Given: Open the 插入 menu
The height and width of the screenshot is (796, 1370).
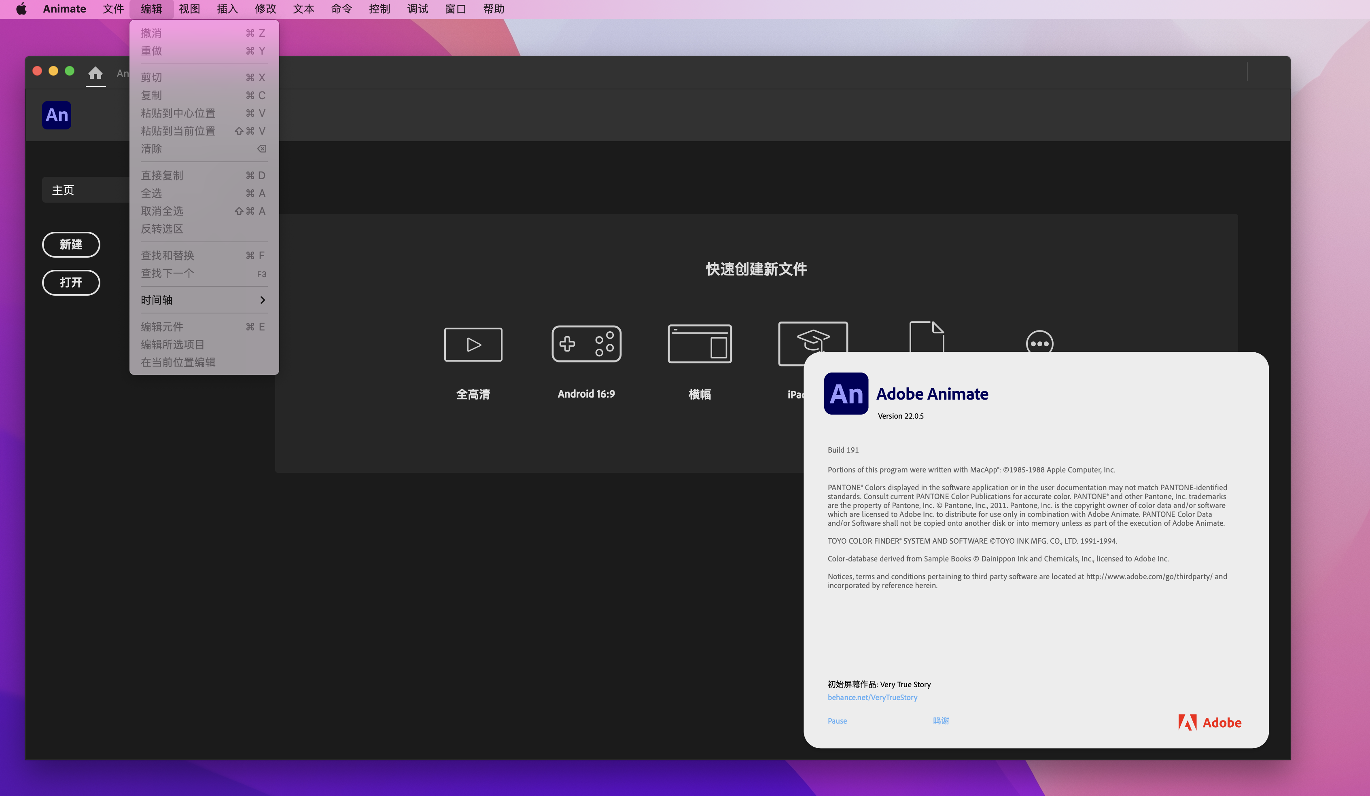Looking at the screenshot, I should click(x=227, y=8).
